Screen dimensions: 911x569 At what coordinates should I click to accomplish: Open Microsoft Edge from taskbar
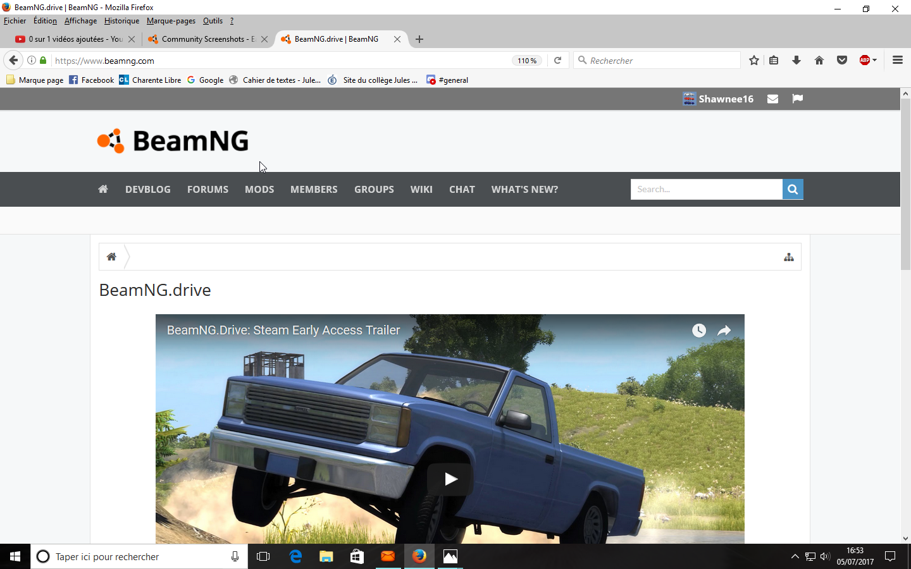click(x=295, y=556)
